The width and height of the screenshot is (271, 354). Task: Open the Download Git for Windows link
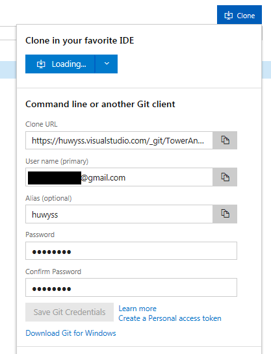(x=71, y=333)
